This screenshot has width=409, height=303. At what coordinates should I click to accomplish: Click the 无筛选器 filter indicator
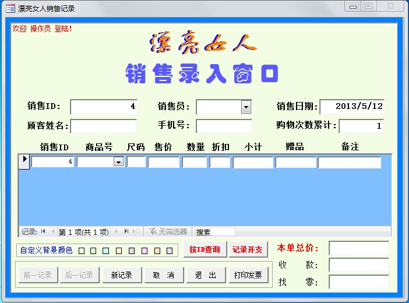point(168,231)
